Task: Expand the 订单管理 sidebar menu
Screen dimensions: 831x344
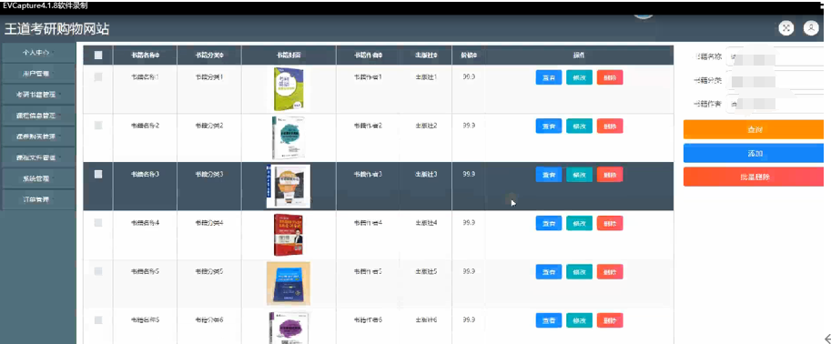Action: (38, 200)
